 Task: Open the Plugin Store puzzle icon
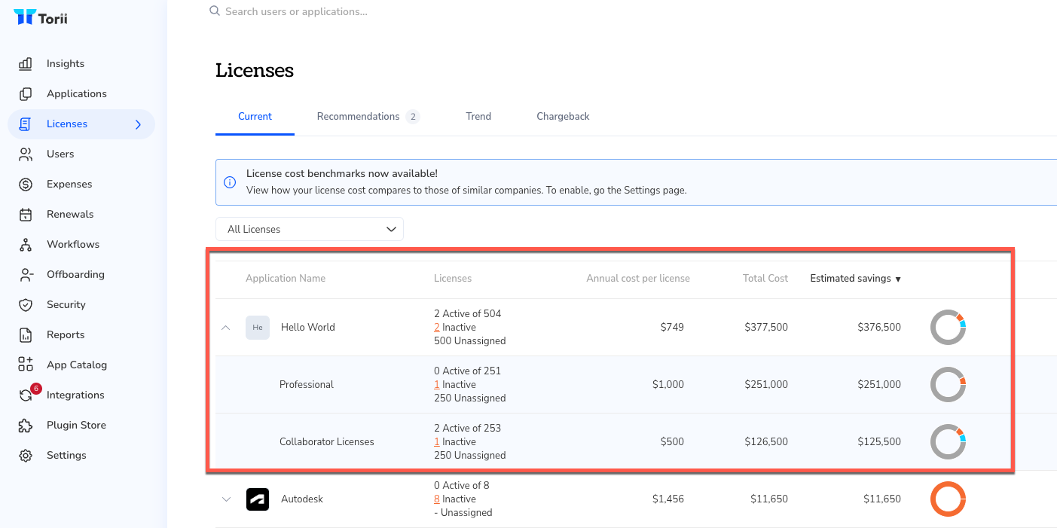(x=26, y=426)
